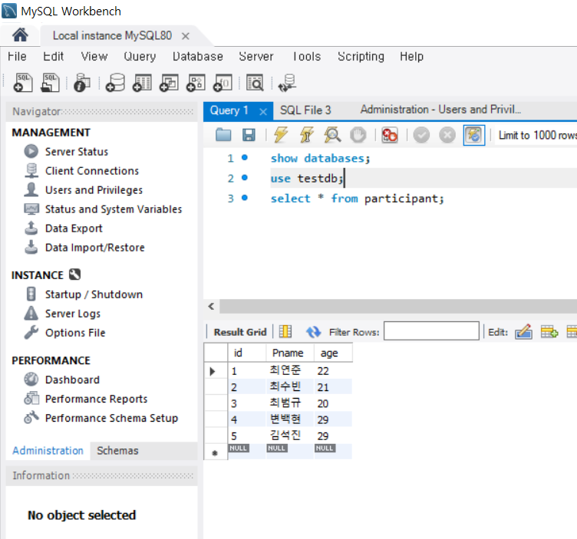Open the File menu

pyautogui.click(x=17, y=57)
